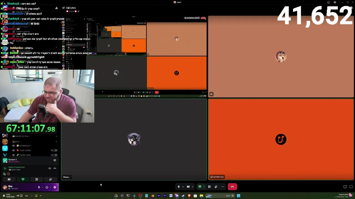This screenshot has height=199, width=355.
Task: Open more options three-dot menu in call bar
Action: tap(223, 187)
